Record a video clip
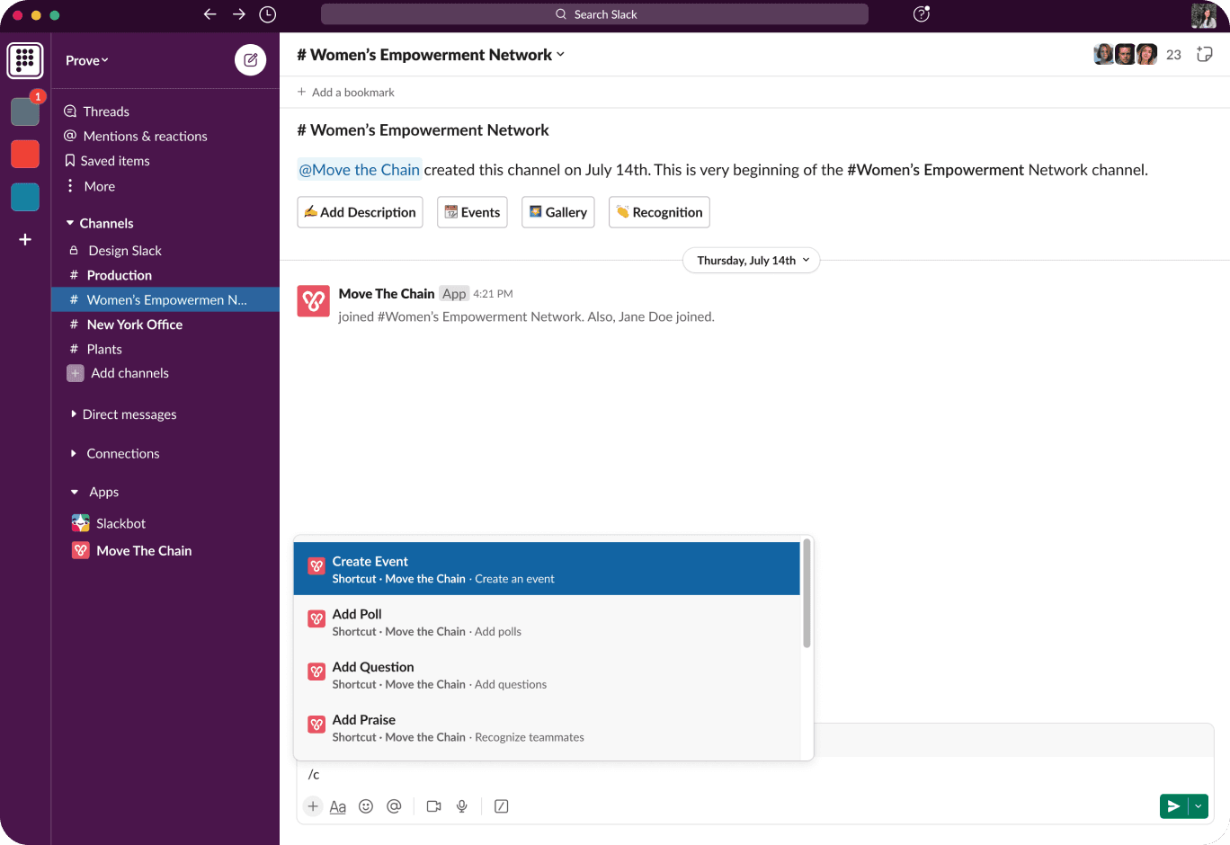 point(433,806)
